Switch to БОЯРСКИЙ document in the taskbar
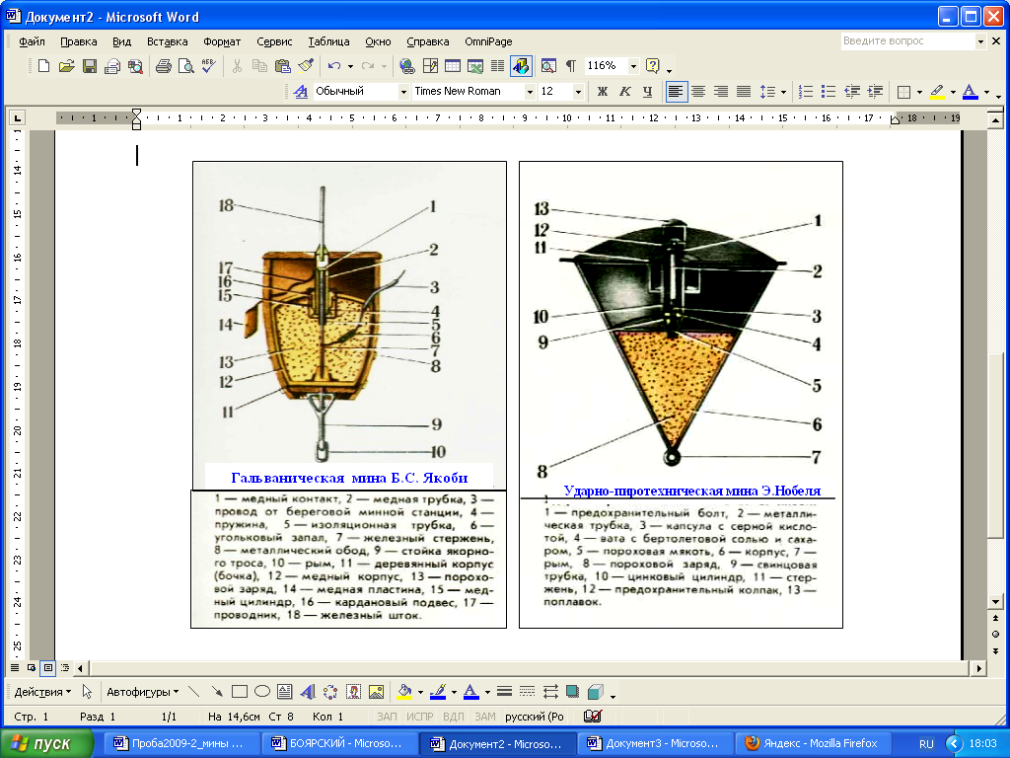The width and height of the screenshot is (1010, 758). point(339,743)
